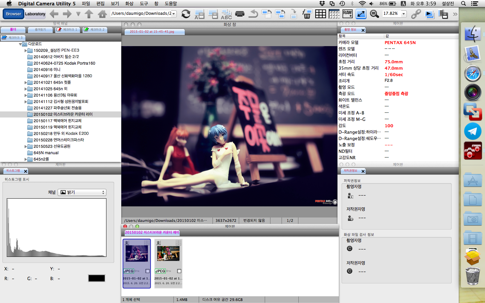Go forward with the right arrow toolbar icon
485x303 pixels.
click(67, 14)
